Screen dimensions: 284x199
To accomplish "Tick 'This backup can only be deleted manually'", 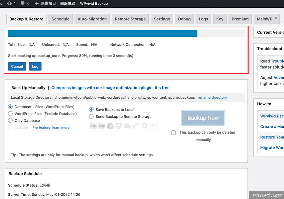I will click(x=173, y=133).
